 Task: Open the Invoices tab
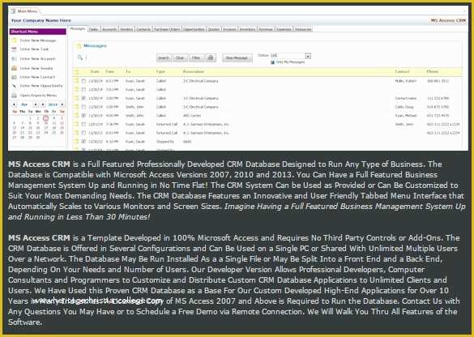(229, 29)
